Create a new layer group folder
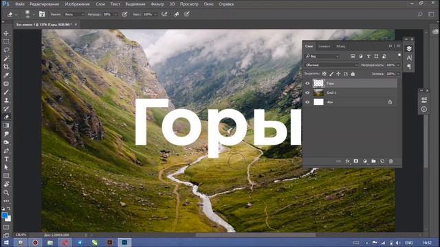440x247 pixels. [x=373, y=161]
